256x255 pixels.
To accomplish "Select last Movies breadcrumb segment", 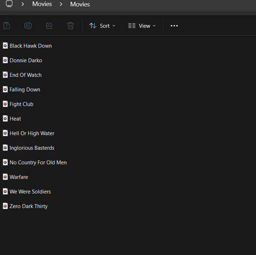I will click(80, 4).
